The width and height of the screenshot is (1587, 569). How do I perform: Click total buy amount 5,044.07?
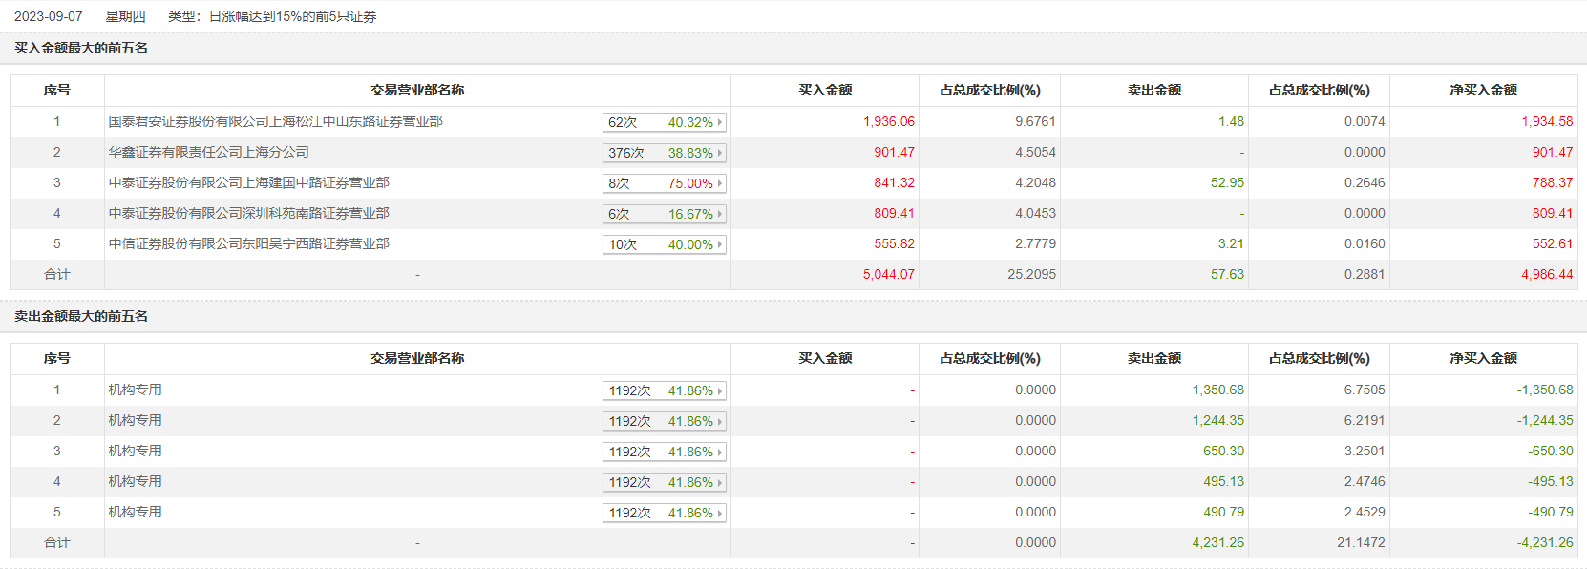pyautogui.click(x=889, y=274)
